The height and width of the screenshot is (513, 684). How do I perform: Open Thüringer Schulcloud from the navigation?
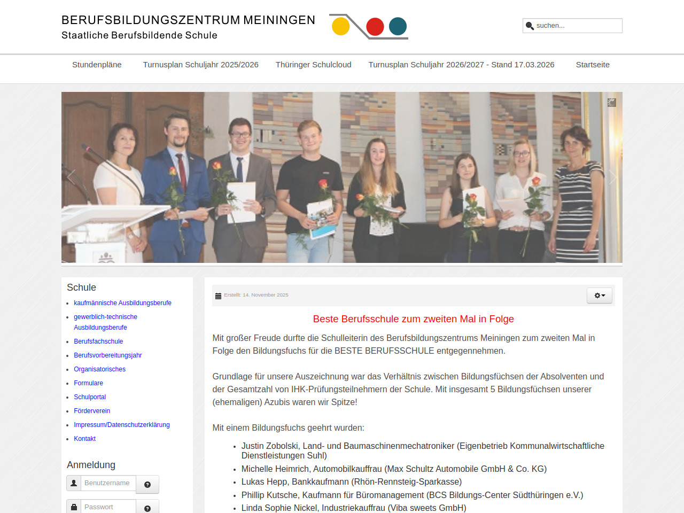click(313, 65)
